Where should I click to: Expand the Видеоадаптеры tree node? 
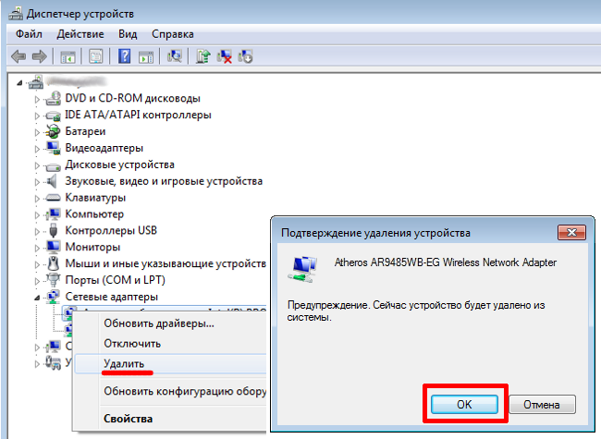(x=38, y=148)
